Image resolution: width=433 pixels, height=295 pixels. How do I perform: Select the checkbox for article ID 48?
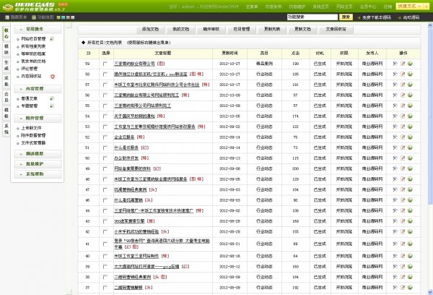(x=105, y=179)
